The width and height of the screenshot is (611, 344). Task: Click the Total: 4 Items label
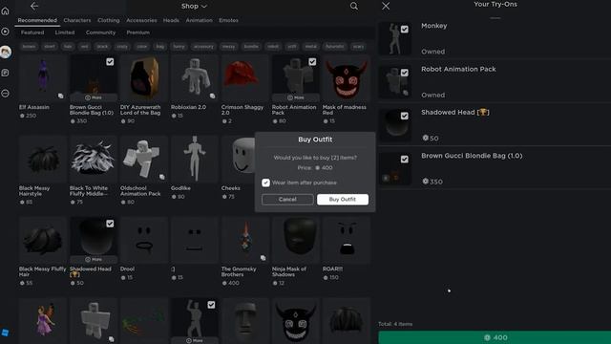[395, 324]
